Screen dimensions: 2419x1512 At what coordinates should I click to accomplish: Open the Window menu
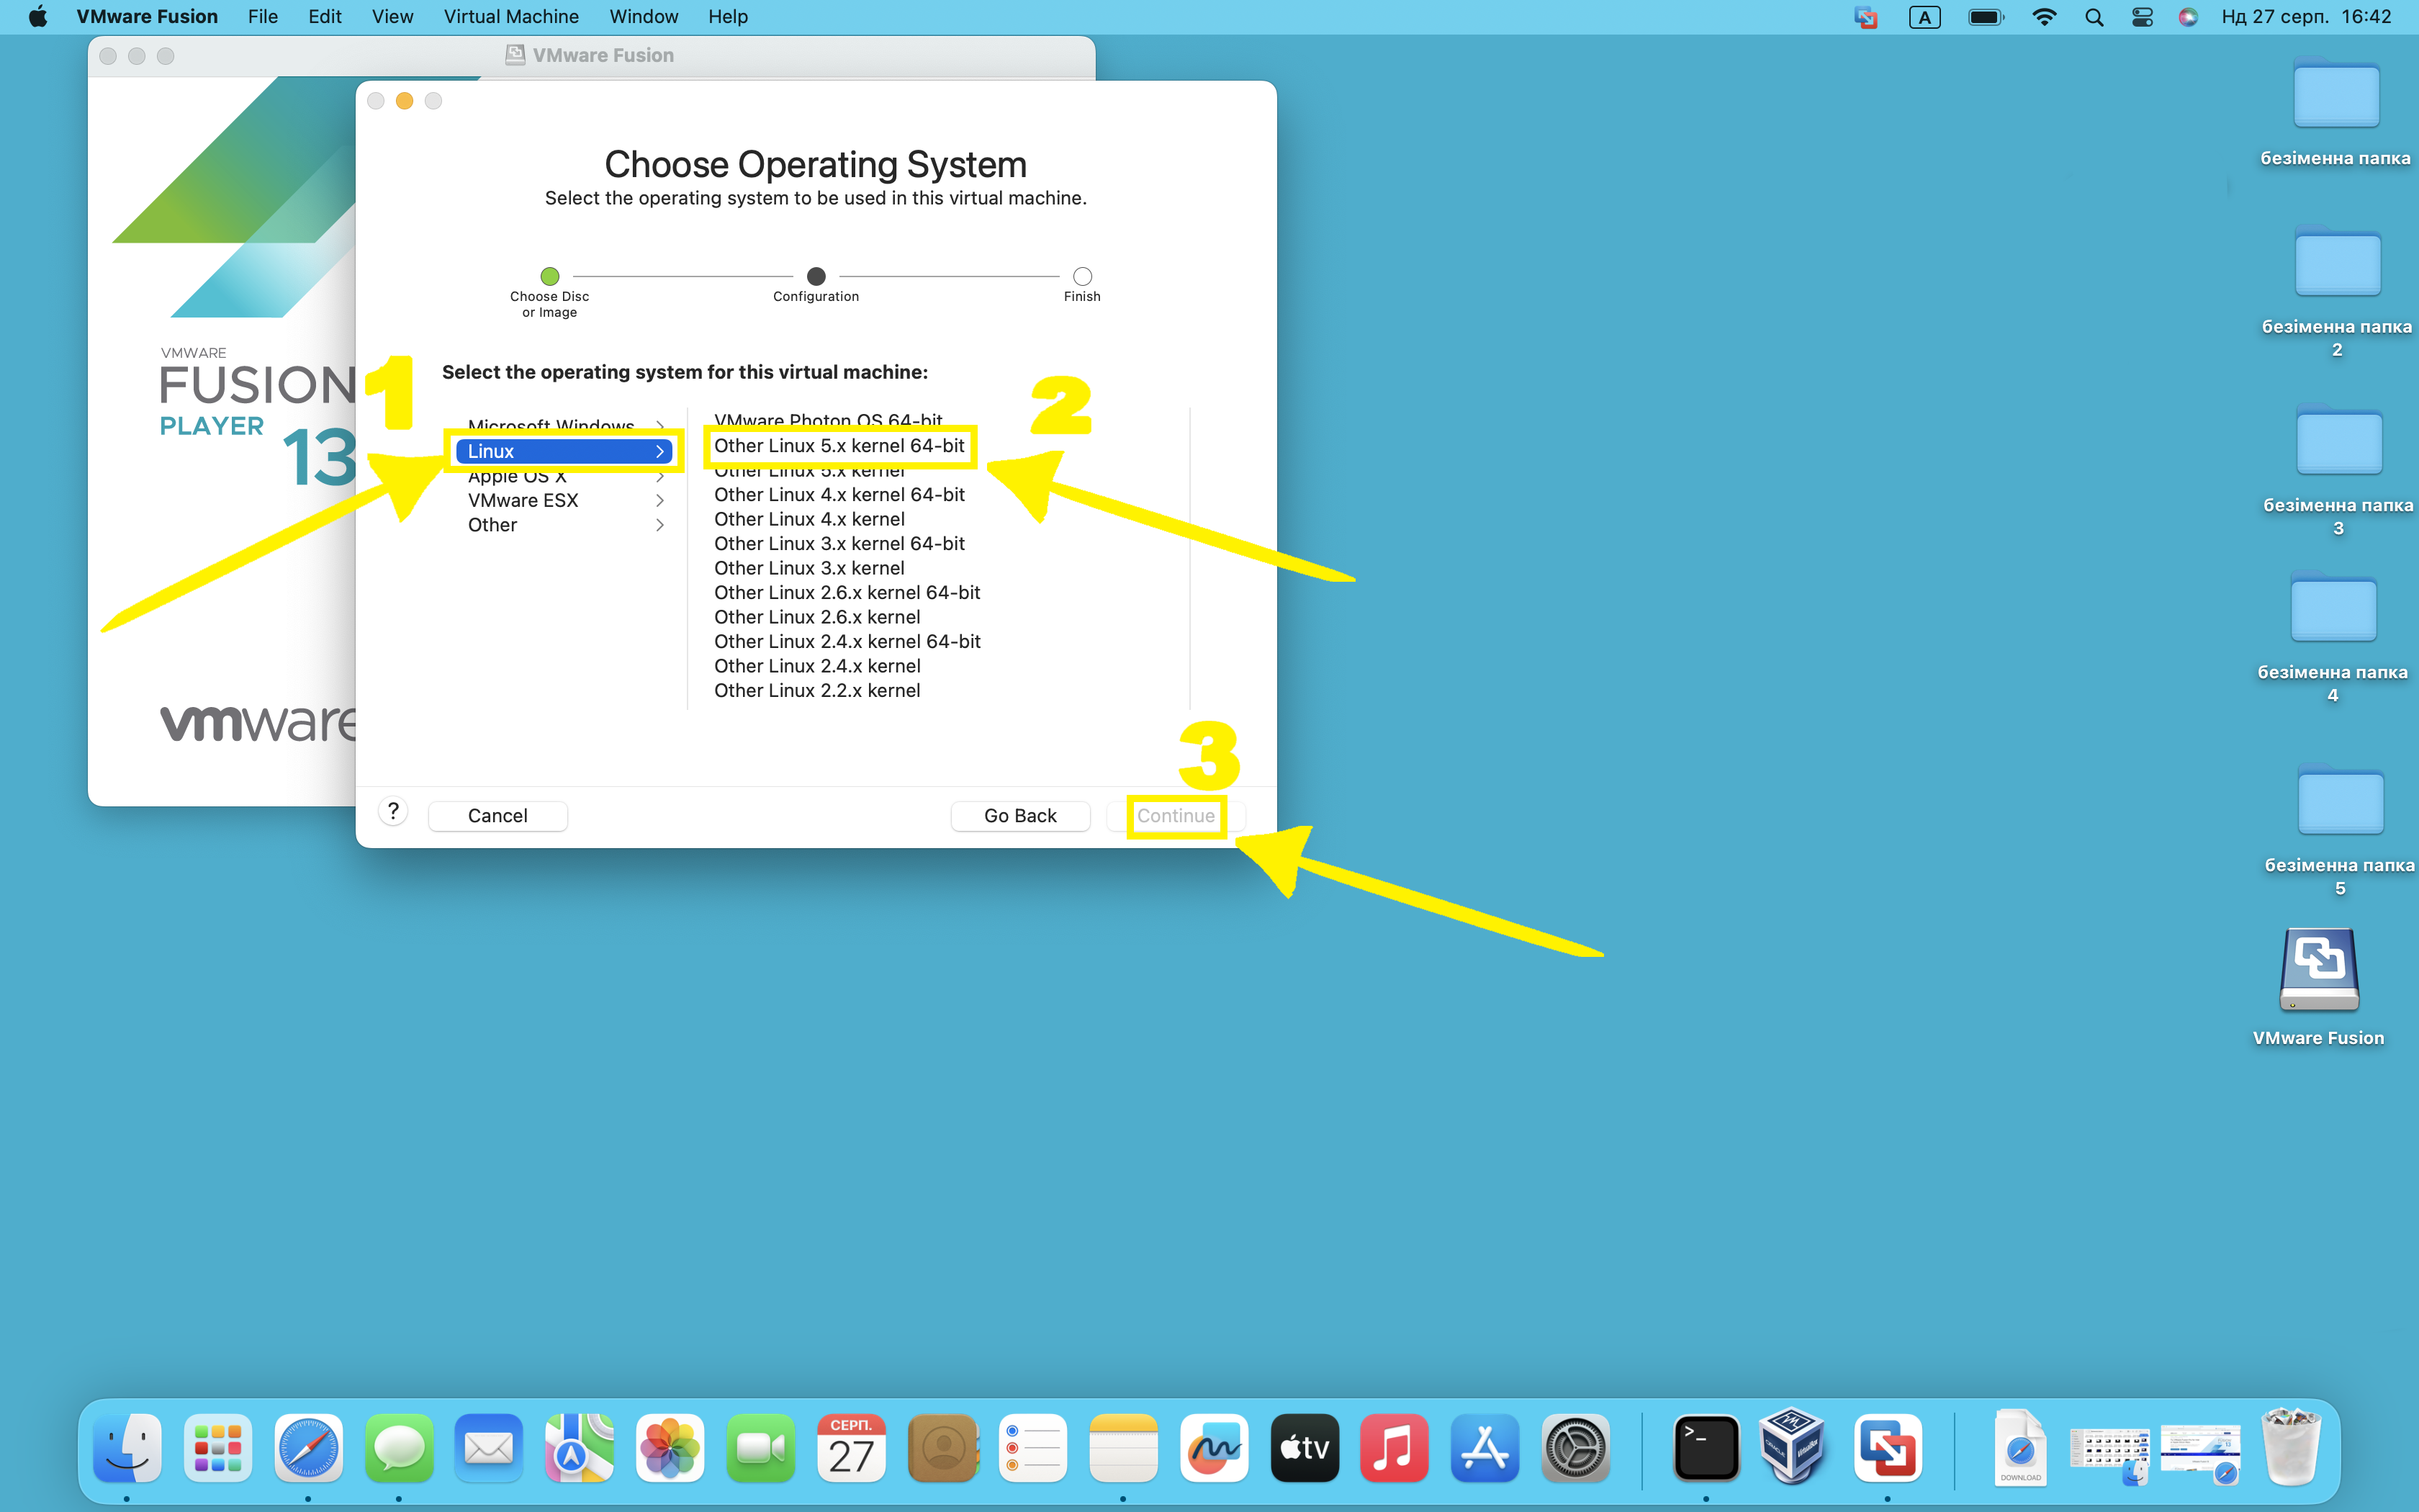(x=644, y=17)
